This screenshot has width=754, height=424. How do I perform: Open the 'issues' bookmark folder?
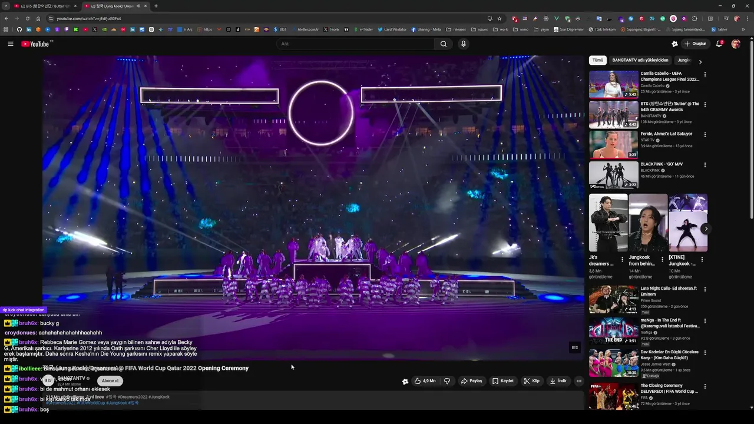pyautogui.click(x=479, y=29)
